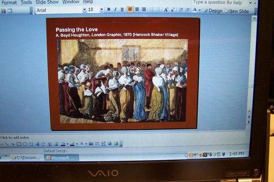Screen dimensions: 274x182
Task: Insert Clip Art from drawing toolbar
Action: [x=50, y=144]
